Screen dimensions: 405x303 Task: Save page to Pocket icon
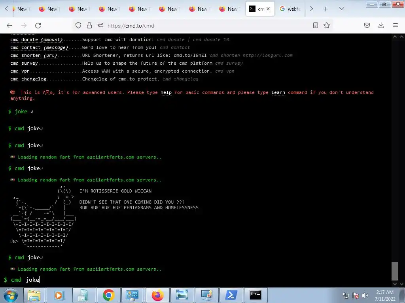(367, 25)
